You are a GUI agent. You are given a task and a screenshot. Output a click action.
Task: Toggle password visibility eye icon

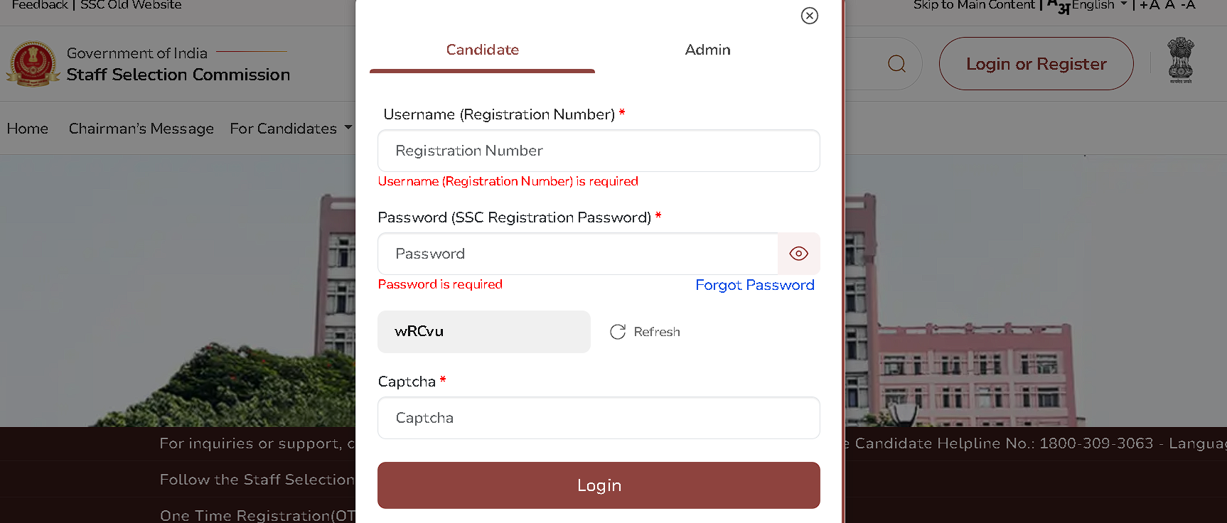(x=798, y=254)
